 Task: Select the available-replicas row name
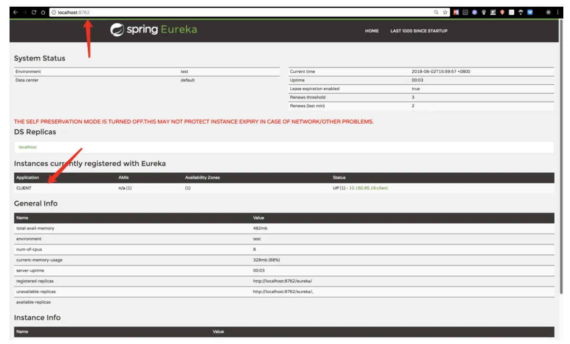click(x=33, y=302)
